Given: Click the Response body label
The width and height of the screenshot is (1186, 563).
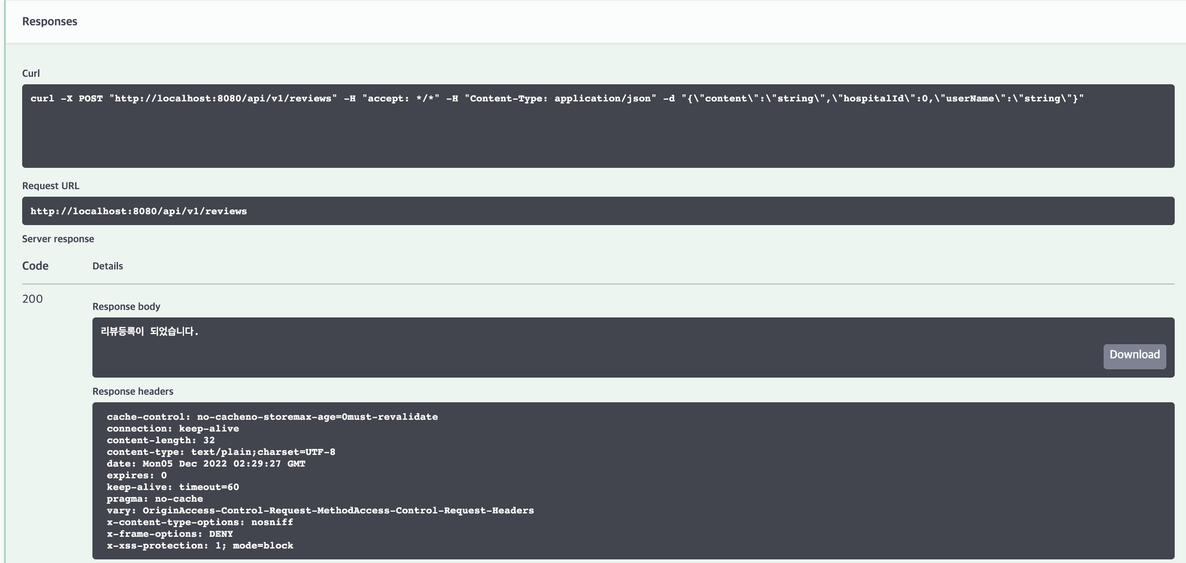Looking at the screenshot, I should (x=126, y=307).
